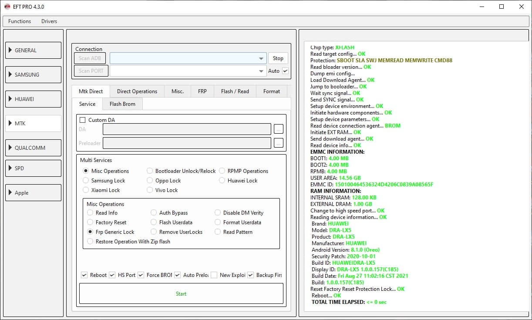Screen dimensions: 532x320
Task: Toggle the Auto Preloader checkbox
Action: pyautogui.click(x=177, y=275)
